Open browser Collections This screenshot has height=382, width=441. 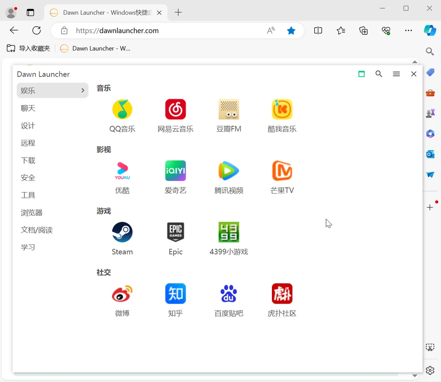(363, 30)
